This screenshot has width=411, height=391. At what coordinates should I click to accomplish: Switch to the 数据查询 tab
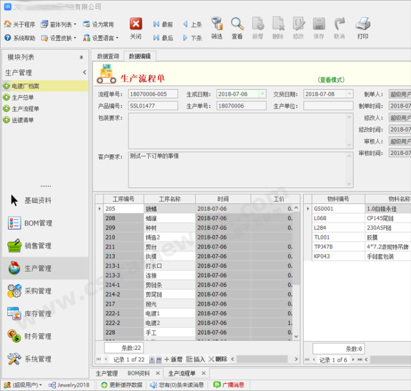[107, 56]
